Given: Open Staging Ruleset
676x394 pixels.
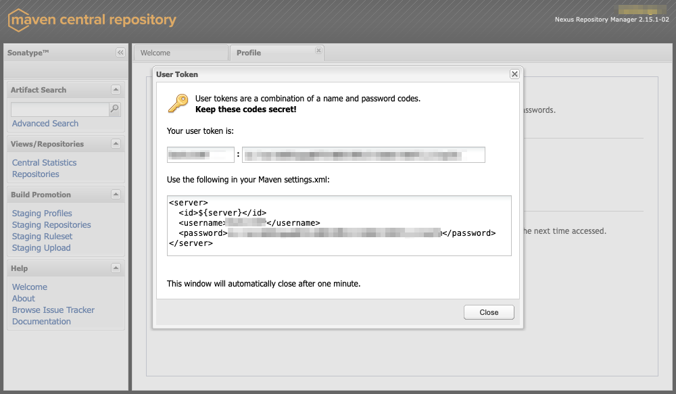Looking at the screenshot, I should pyautogui.click(x=42, y=237).
